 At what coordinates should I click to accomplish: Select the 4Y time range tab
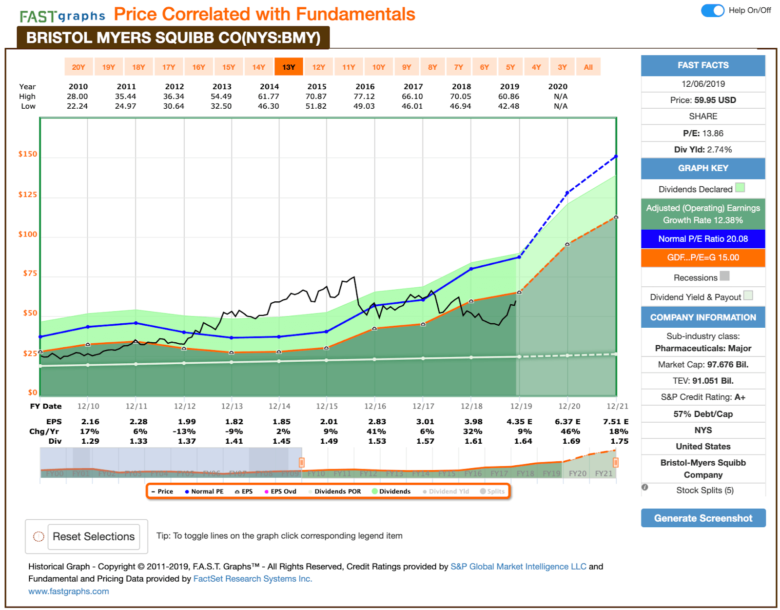[x=536, y=67]
